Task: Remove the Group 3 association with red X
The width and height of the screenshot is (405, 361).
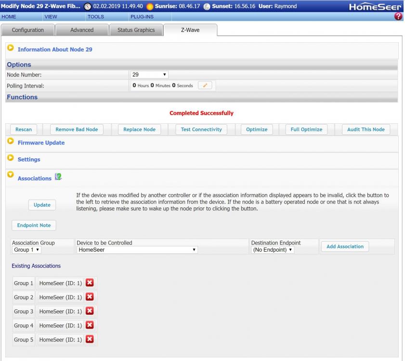Action: [89, 311]
